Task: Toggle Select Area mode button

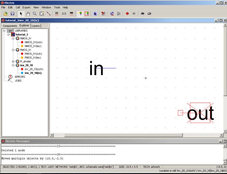Action: (x=87, y=13)
